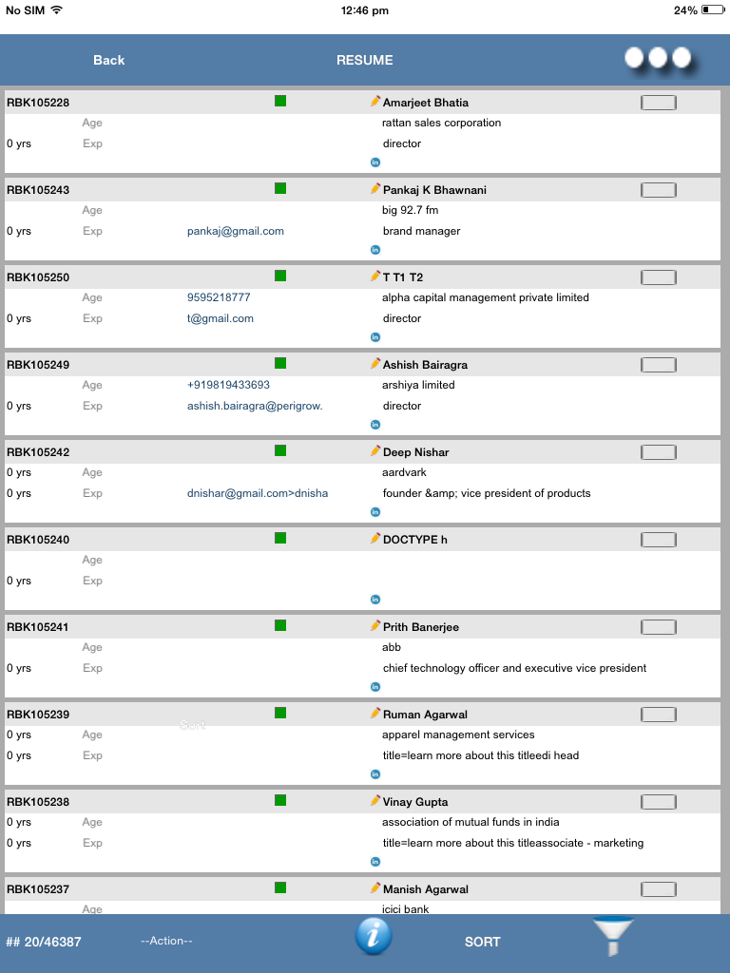Call phone number 9595218777
The image size is (730, 973).
tap(219, 297)
